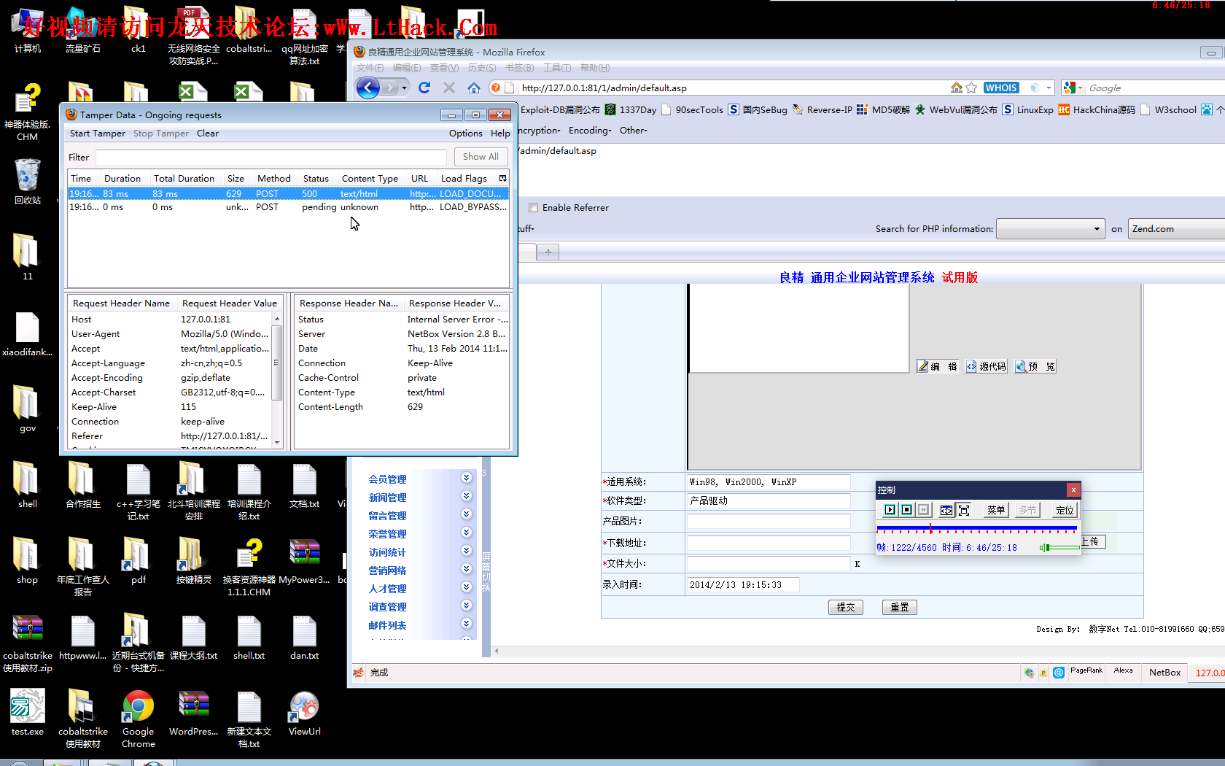Click the Show All button in Tamper Data
1225x766 pixels.
coord(481,157)
